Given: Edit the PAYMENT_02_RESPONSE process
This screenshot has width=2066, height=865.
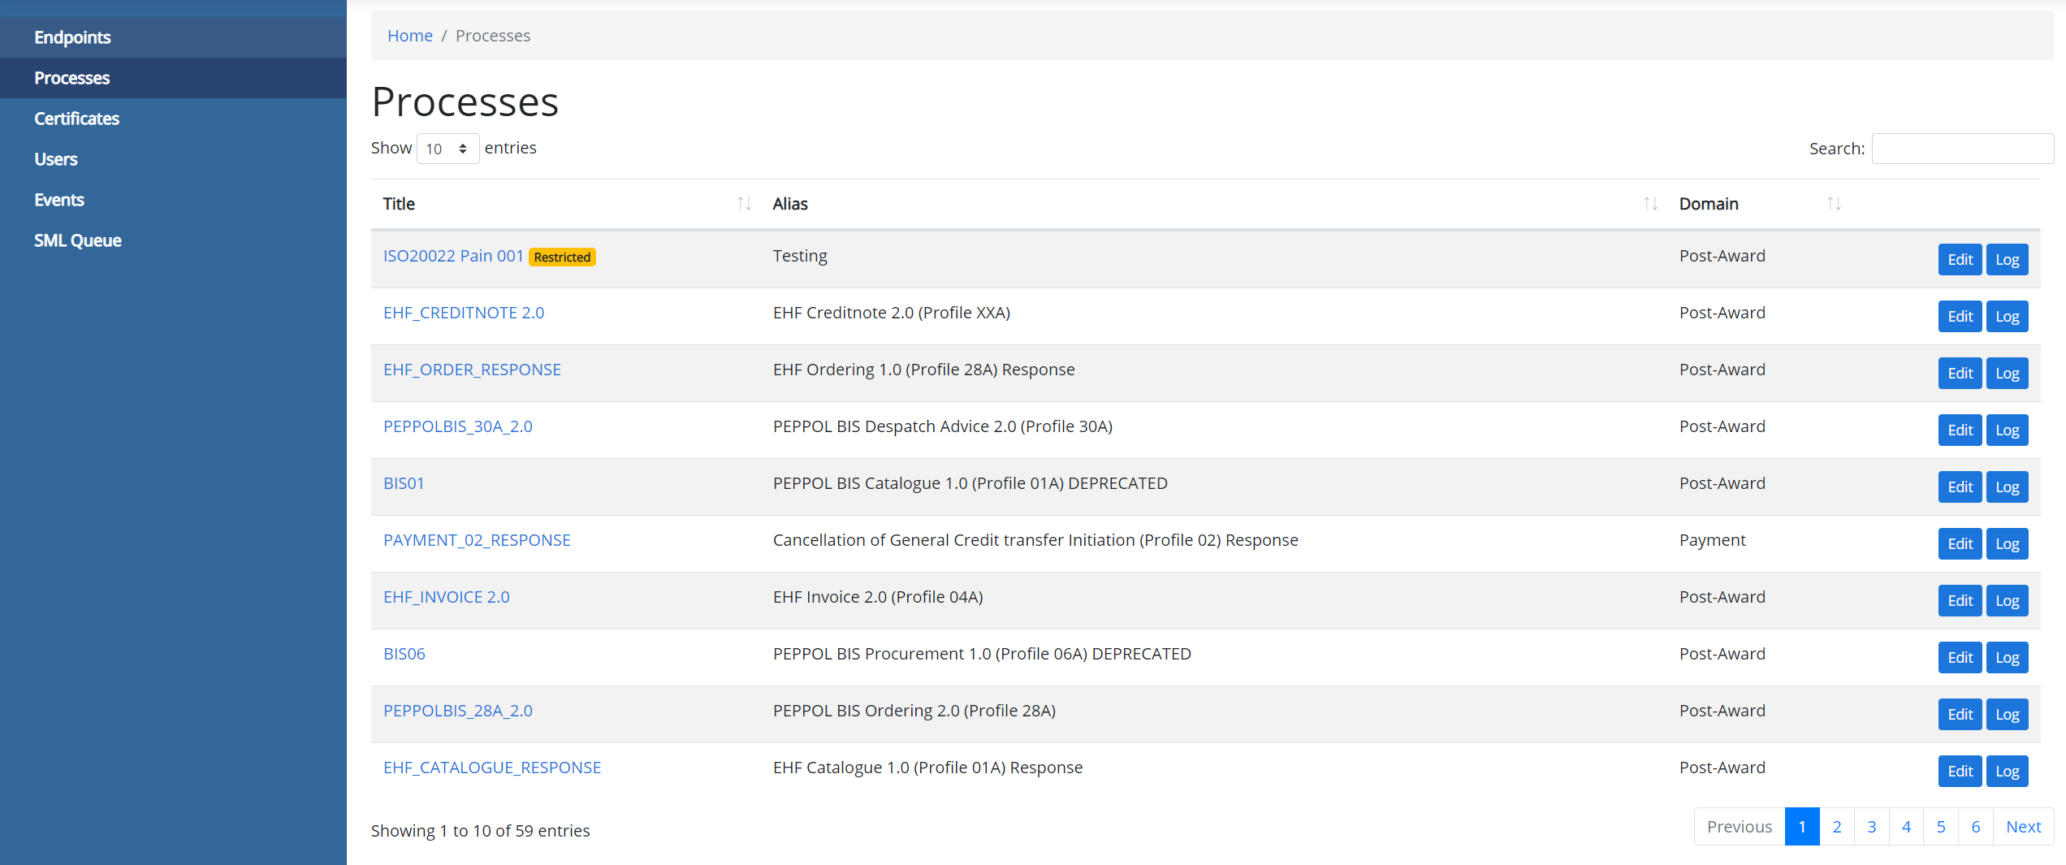Looking at the screenshot, I should (x=1960, y=544).
